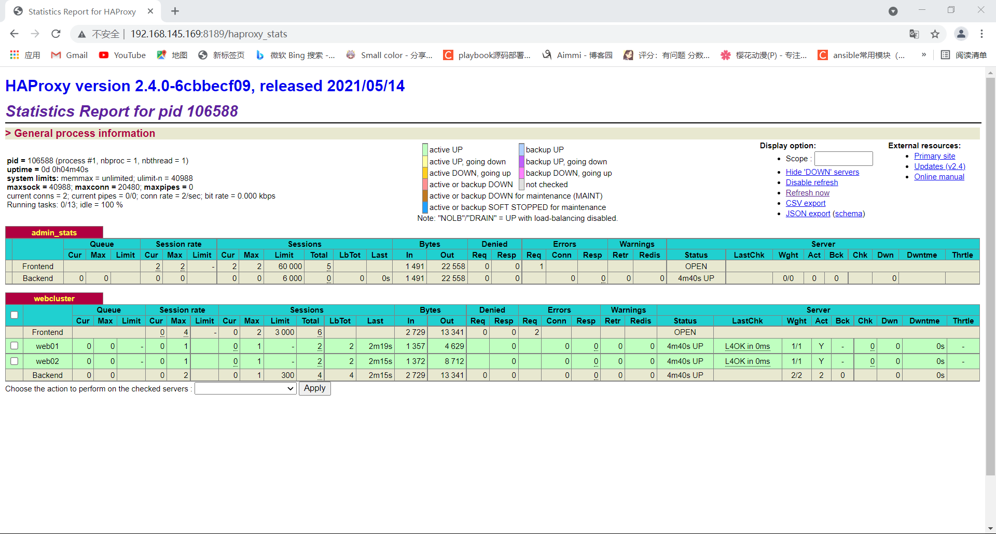Click web01's 4m40s UP status cell
The height and width of the screenshot is (534, 996).
pos(685,346)
